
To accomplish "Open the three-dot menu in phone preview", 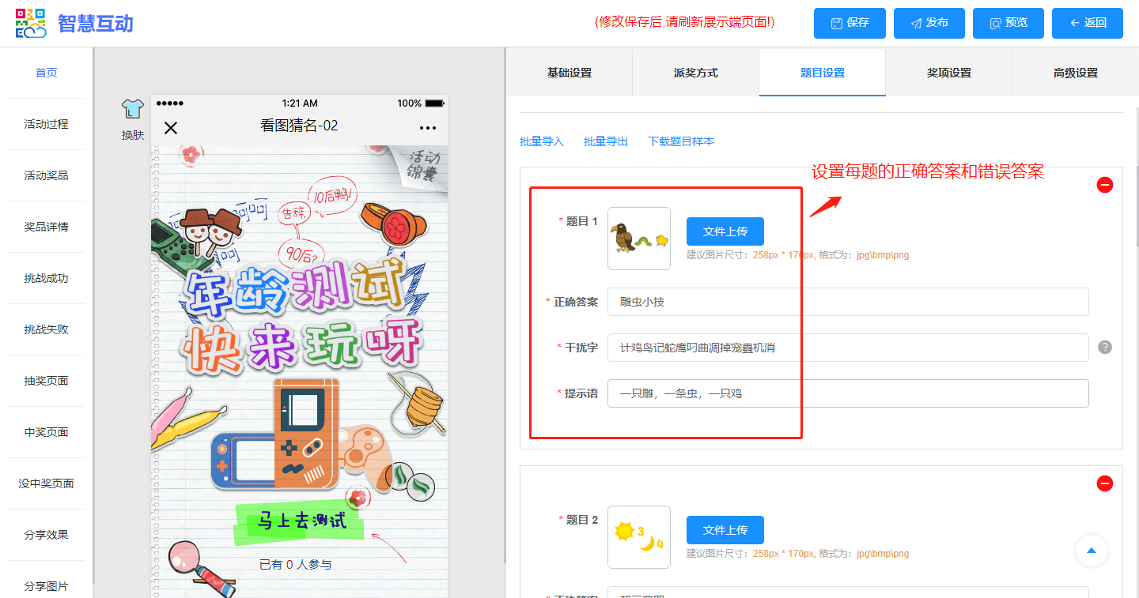I will pyautogui.click(x=428, y=128).
